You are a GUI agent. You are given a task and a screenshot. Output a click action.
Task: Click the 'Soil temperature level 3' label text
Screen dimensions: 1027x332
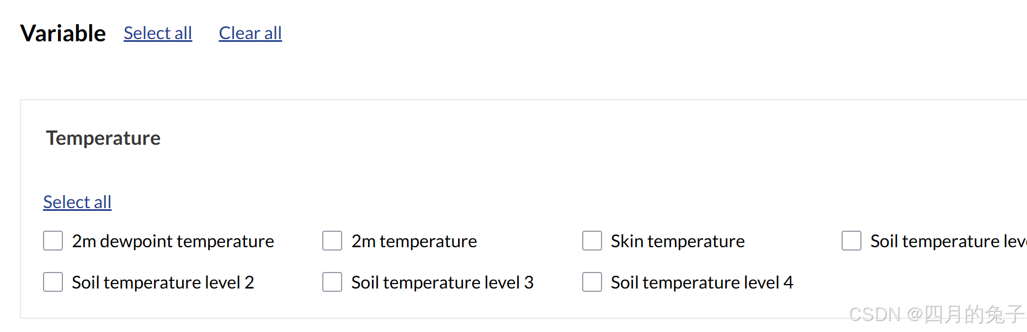442,282
